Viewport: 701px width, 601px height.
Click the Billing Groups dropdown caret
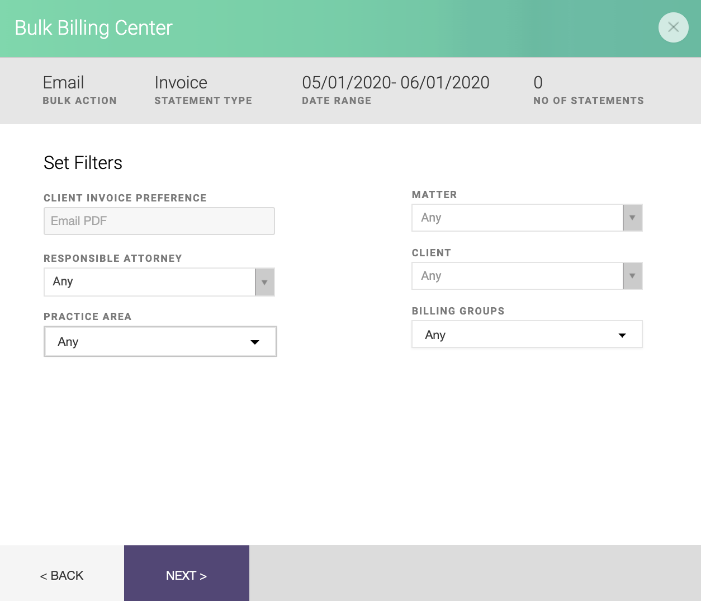click(622, 335)
